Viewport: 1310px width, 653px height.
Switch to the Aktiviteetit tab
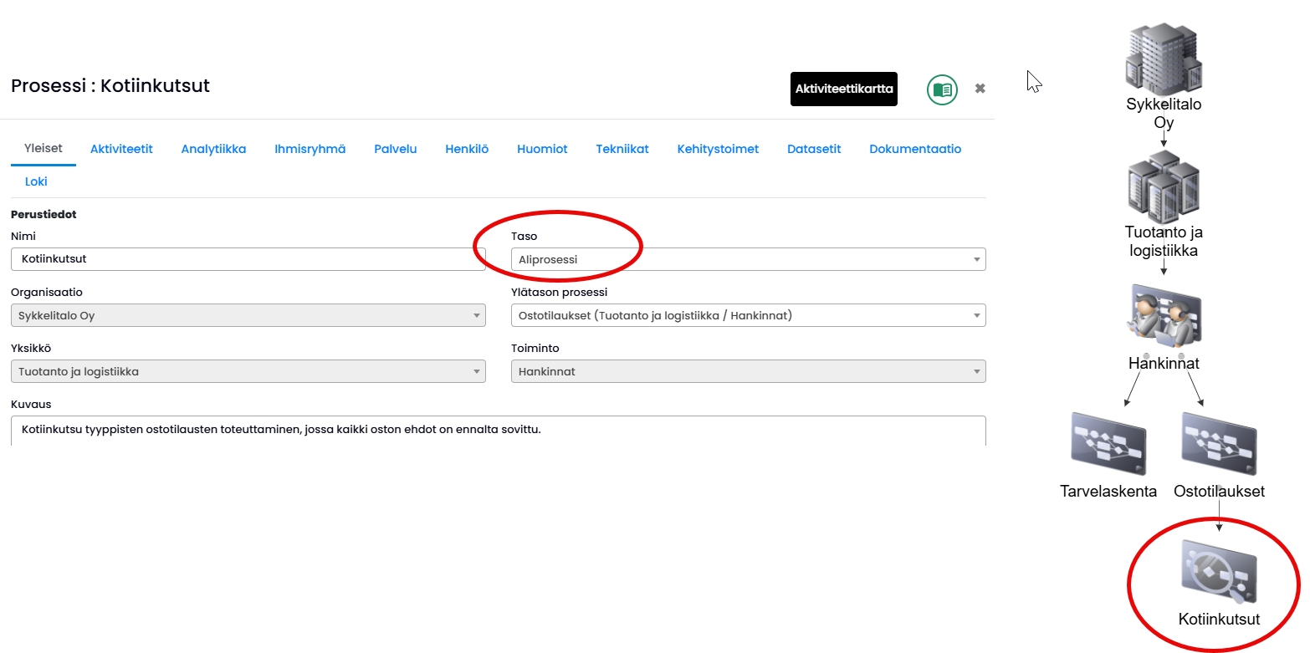point(121,149)
